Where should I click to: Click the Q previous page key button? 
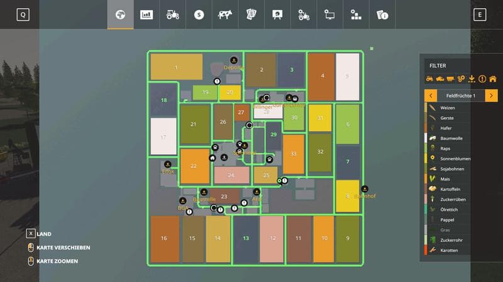click(23, 14)
